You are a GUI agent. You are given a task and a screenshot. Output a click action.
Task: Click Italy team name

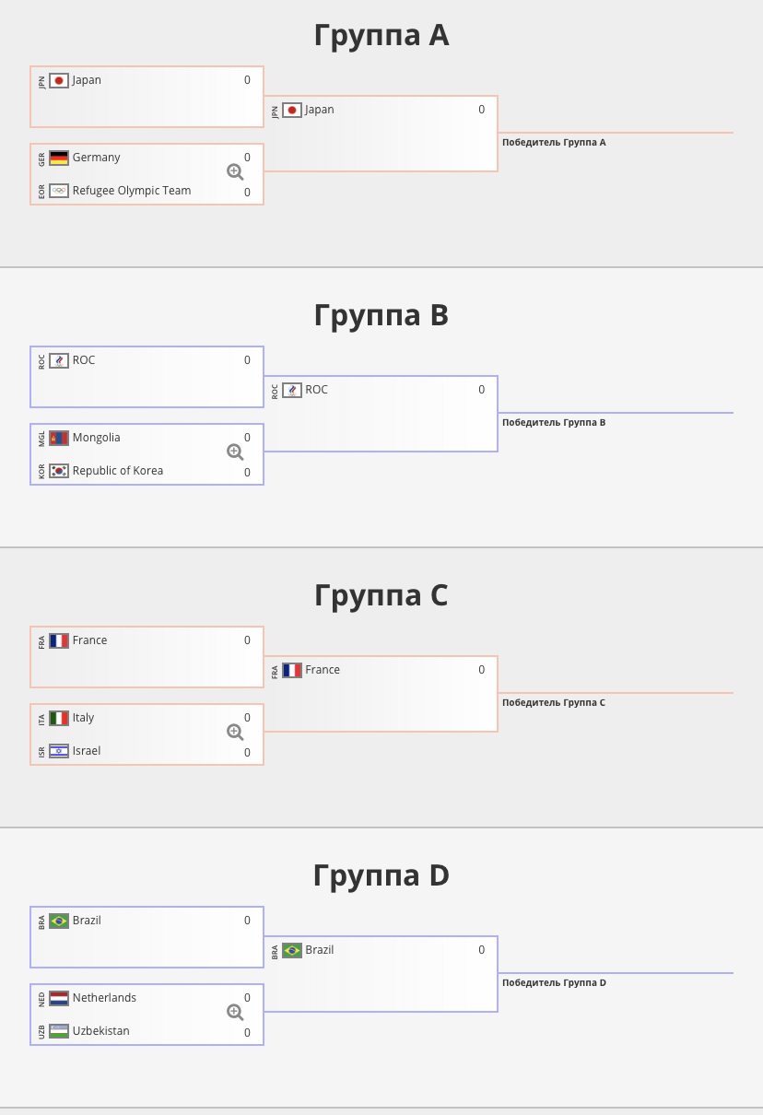[x=84, y=718]
